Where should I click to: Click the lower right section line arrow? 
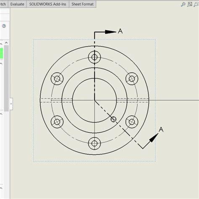tap(154, 138)
